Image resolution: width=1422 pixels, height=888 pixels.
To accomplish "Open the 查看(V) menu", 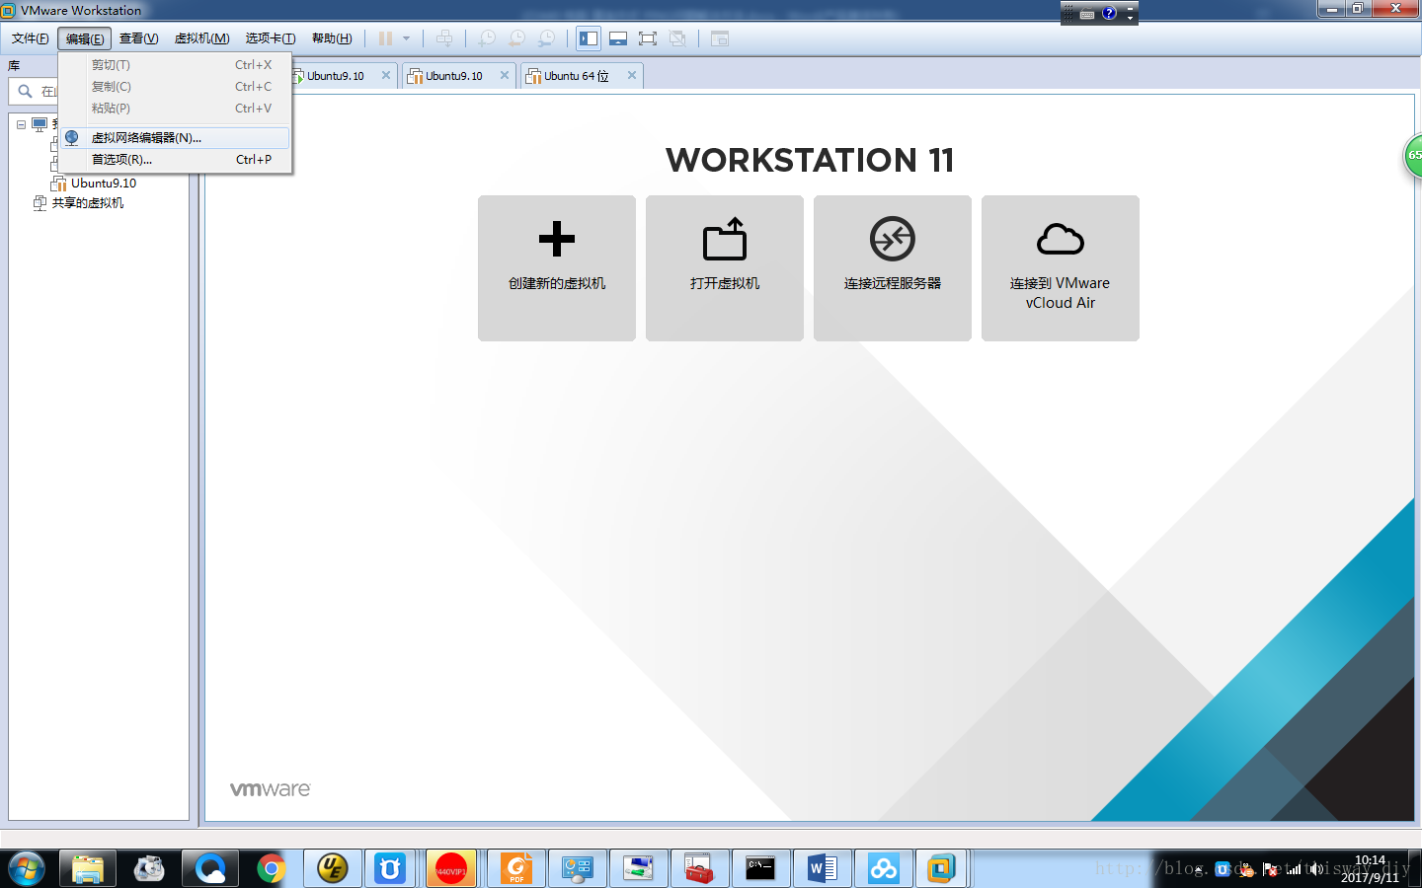I will click(138, 38).
